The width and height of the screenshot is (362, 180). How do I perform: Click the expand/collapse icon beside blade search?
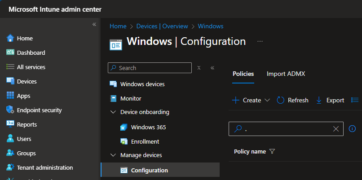click(x=199, y=68)
